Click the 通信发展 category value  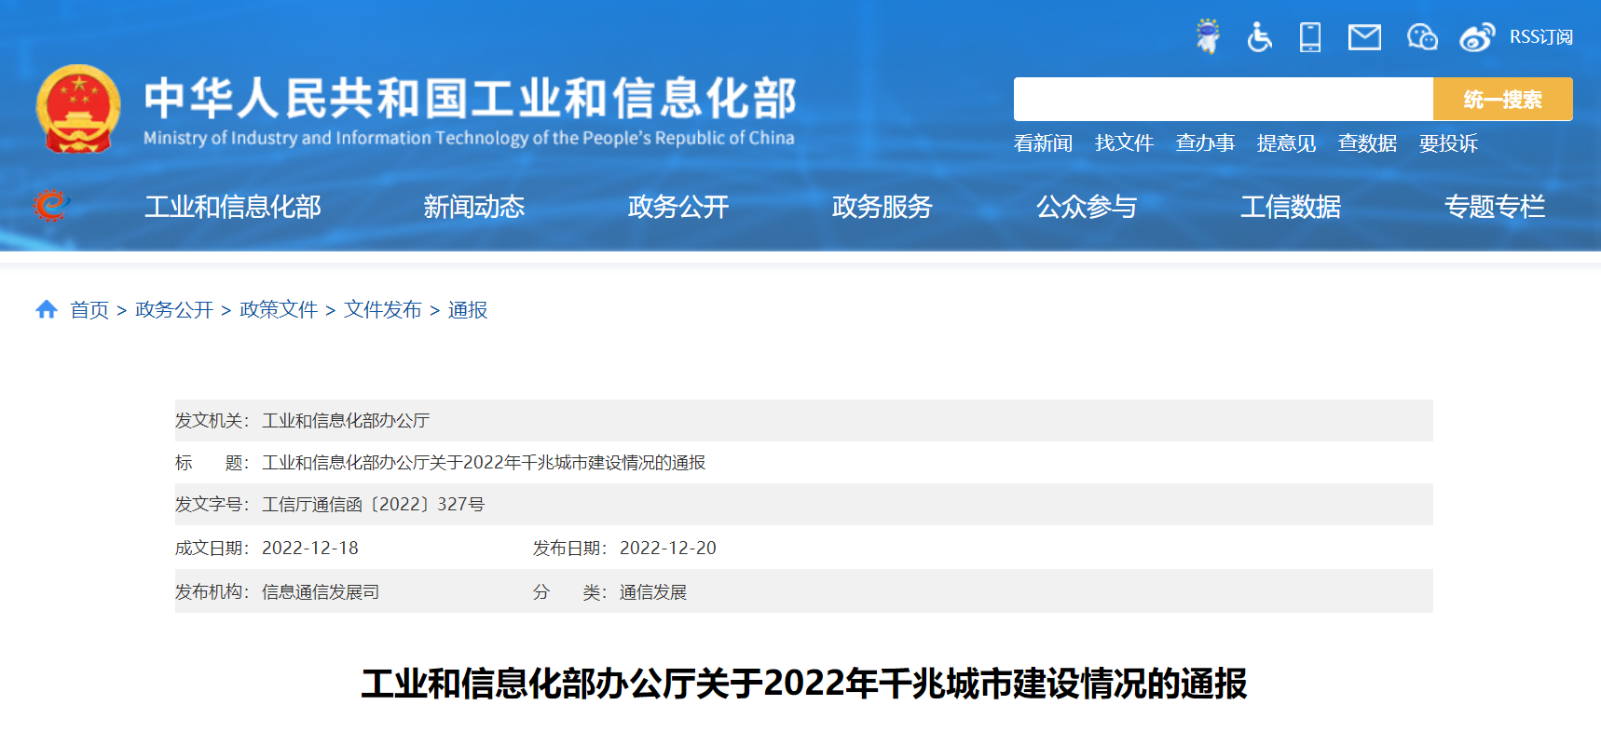(x=653, y=592)
